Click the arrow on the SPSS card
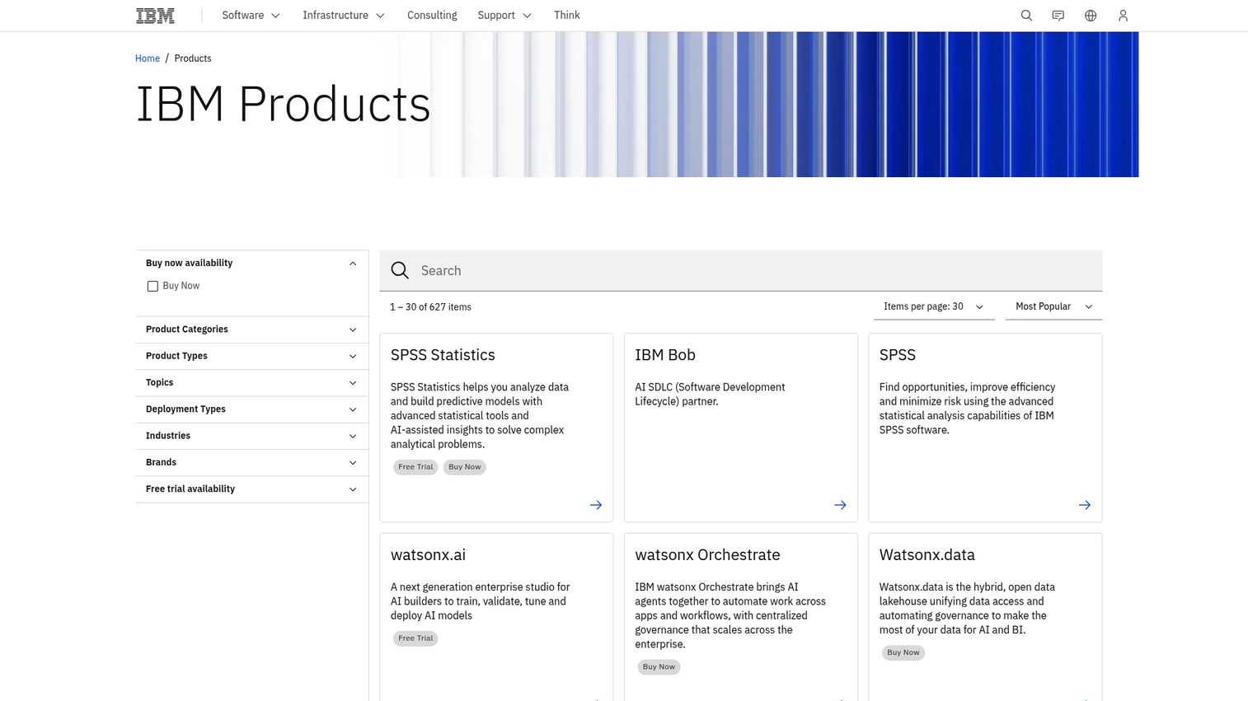This screenshot has width=1248, height=701. click(1085, 505)
